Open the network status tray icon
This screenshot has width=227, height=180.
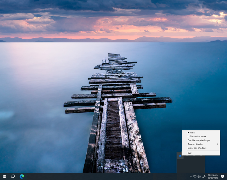point(195,176)
